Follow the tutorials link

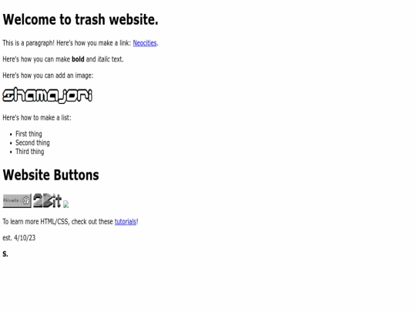click(x=126, y=222)
